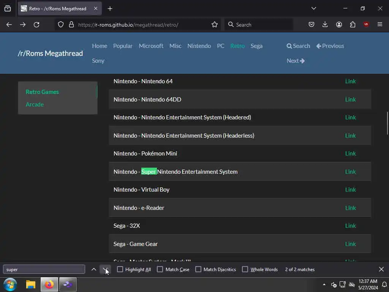Enable Whole Words checkbox
Image resolution: width=389 pixels, height=292 pixels.
245,270
